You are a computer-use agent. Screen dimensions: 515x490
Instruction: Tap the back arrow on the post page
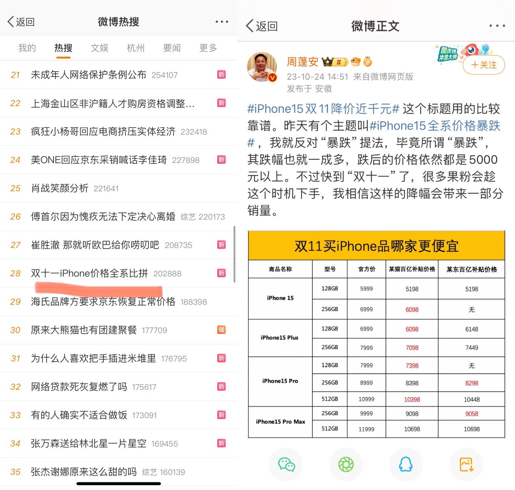(x=250, y=25)
